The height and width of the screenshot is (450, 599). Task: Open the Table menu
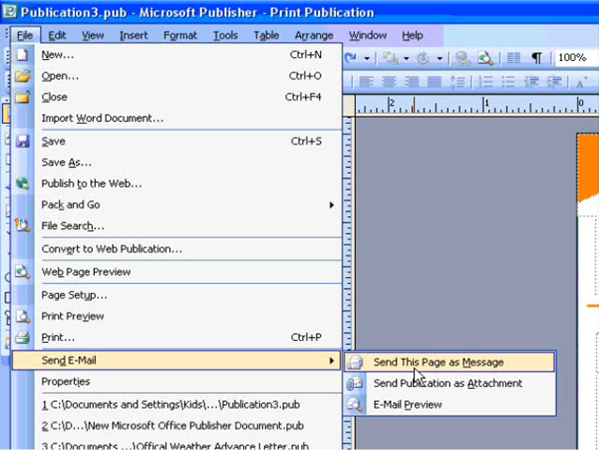pyautogui.click(x=267, y=36)
